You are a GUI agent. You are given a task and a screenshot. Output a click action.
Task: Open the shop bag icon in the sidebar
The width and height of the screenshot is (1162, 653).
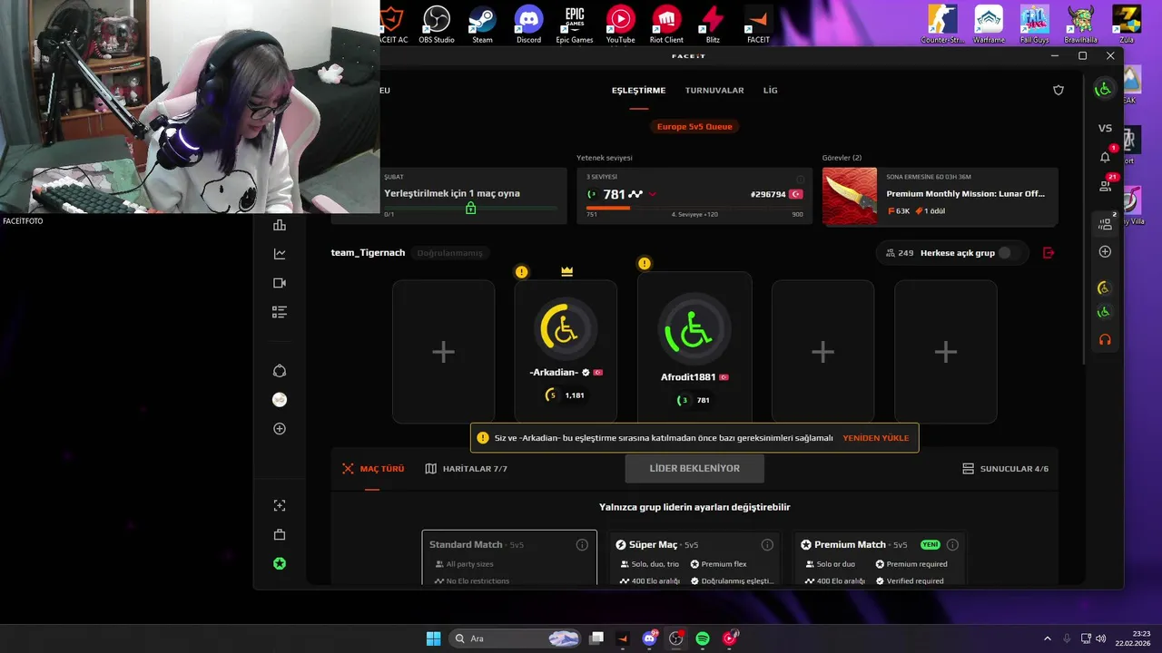(280, 534)
